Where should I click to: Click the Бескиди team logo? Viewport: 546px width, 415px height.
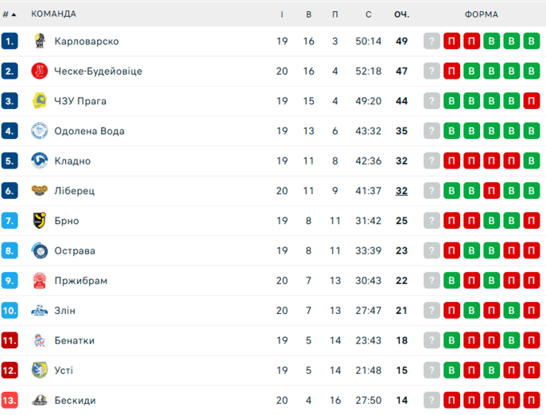[39, 400]
